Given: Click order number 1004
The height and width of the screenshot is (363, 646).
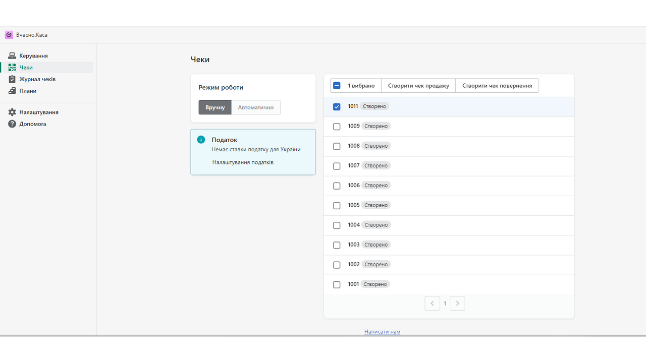Looking at the screenshot, I should tap(353, 225).
